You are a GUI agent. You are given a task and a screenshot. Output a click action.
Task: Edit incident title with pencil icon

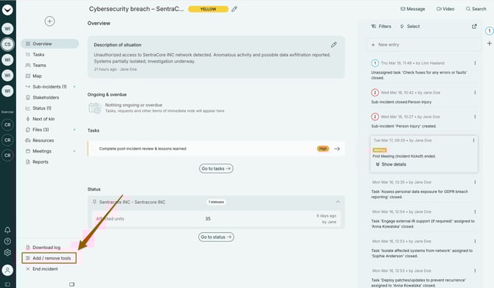pyautogui.click(x=234, y=9)
